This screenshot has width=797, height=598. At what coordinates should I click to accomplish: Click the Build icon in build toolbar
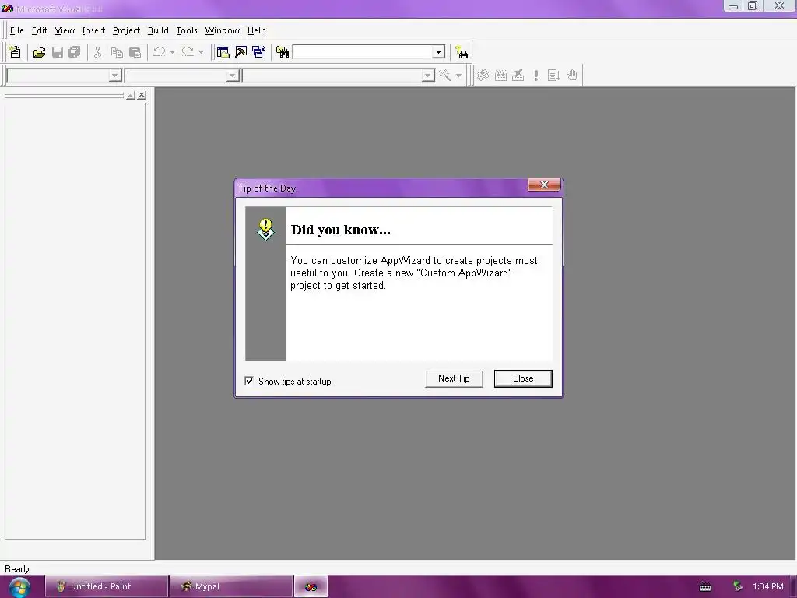[x=500, y=76]
